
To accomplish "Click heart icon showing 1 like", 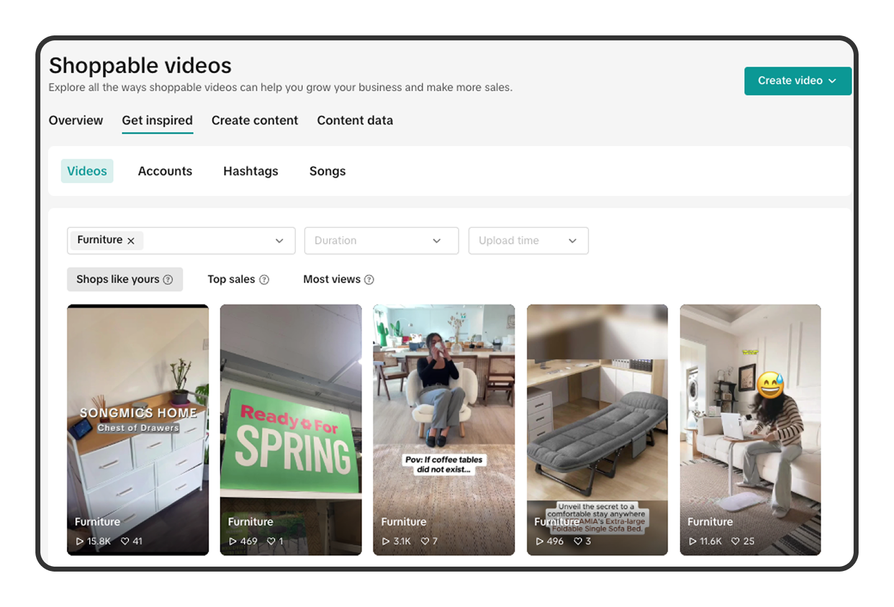I will pos(271,542).
